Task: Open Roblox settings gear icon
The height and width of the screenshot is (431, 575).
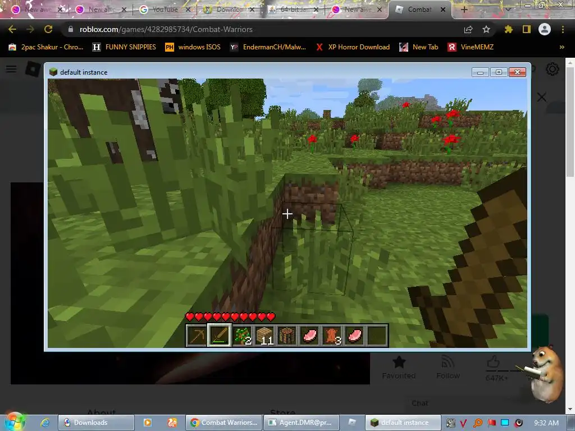Action: coord(553,69)
